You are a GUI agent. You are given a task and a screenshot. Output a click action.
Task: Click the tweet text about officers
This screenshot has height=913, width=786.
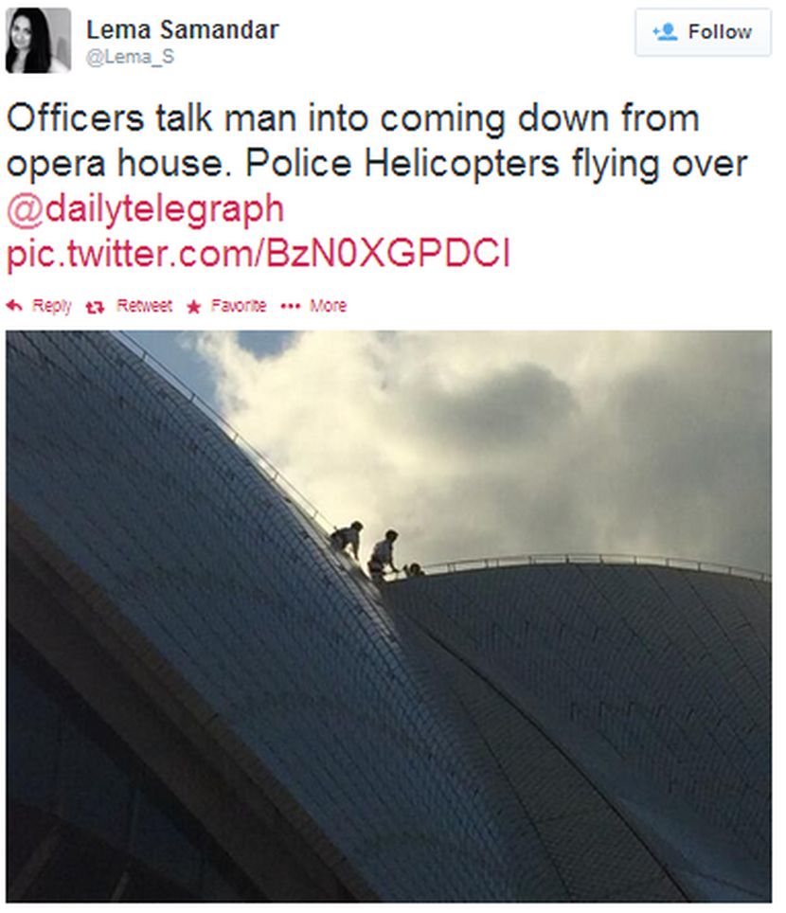(x=376, y=141)
